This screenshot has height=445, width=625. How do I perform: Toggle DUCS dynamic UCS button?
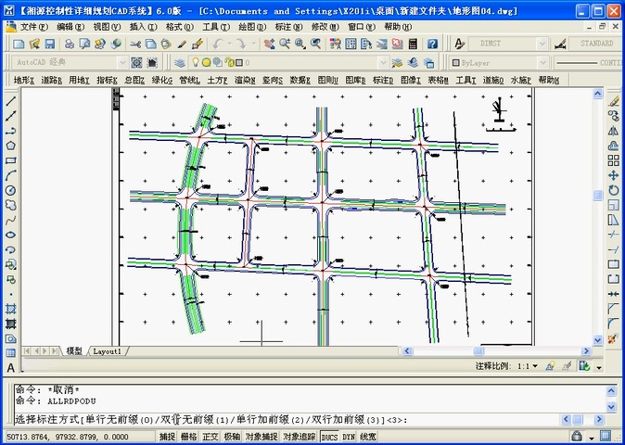329,437
